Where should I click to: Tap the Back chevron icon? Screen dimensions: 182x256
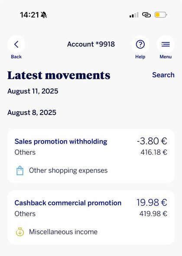[x=16, y=44]
